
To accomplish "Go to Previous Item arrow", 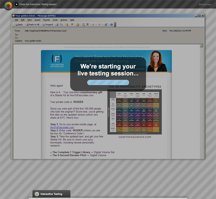I will pyautogui.click(x=93, y=24).
